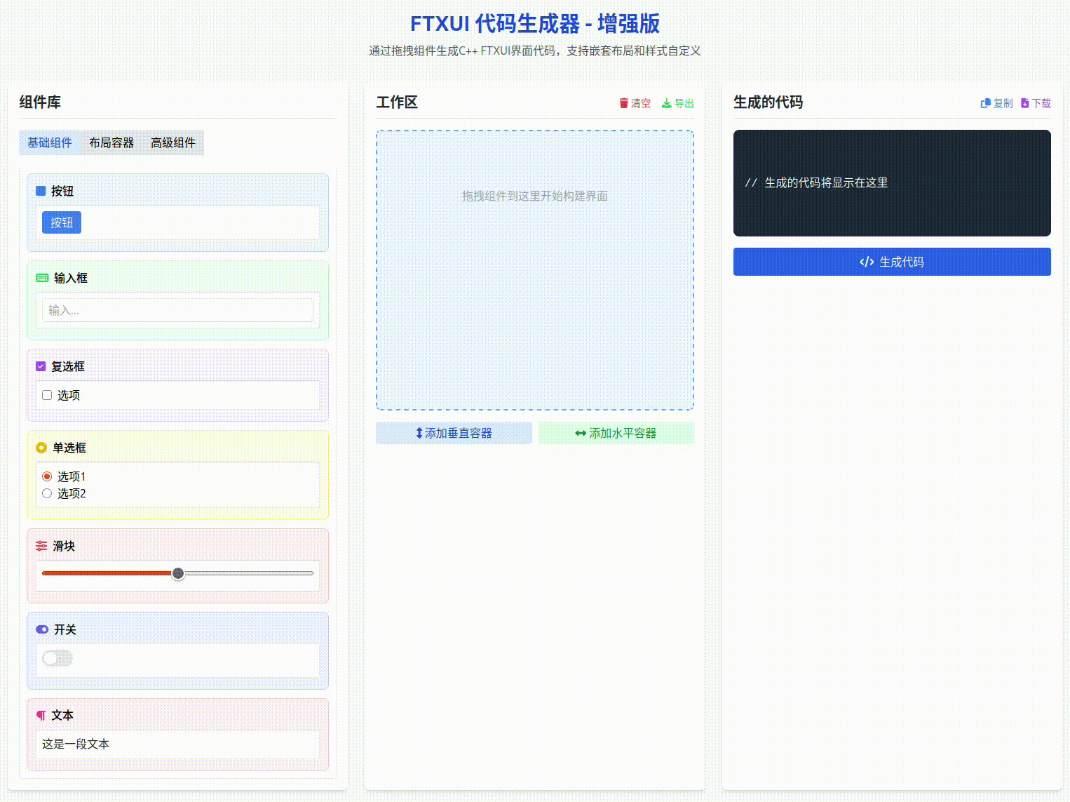
Task: Click the 添加水平容器 button
Action: [616, 433]
